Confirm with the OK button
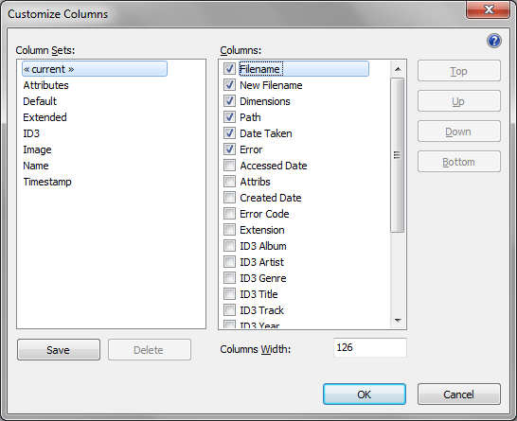This screenshot has height=421, width=517. [x=365, y=394]
